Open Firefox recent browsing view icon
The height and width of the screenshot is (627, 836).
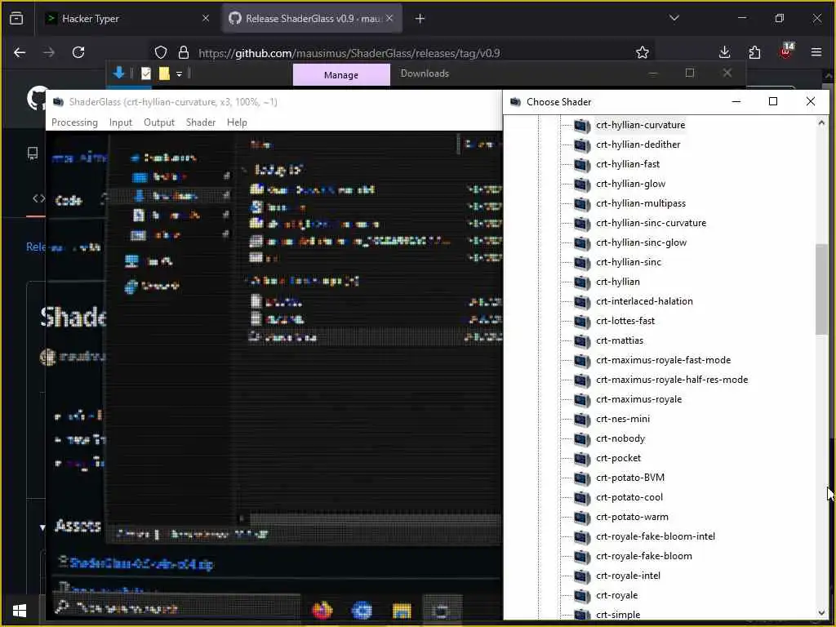tap(16, 18)
